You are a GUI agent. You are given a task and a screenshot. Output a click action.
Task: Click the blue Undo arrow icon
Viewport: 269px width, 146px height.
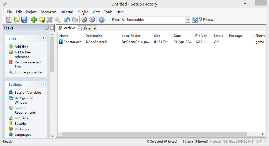[67, 20]
